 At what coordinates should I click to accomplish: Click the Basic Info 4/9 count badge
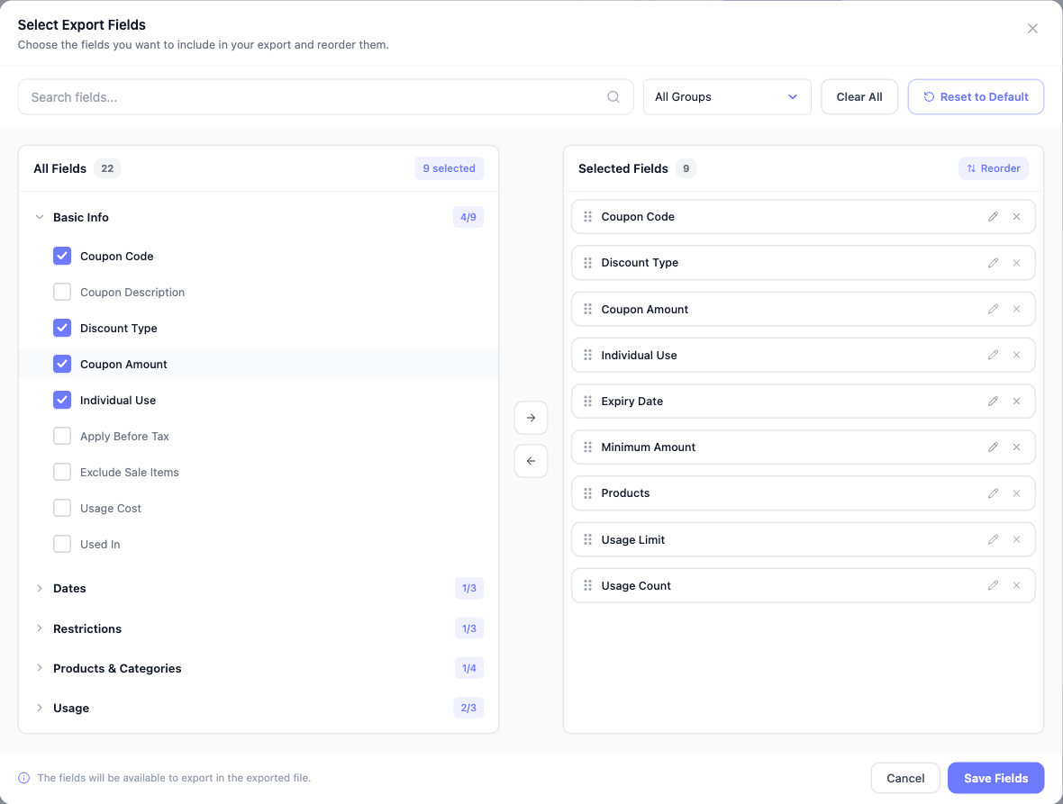pos(468,217)
